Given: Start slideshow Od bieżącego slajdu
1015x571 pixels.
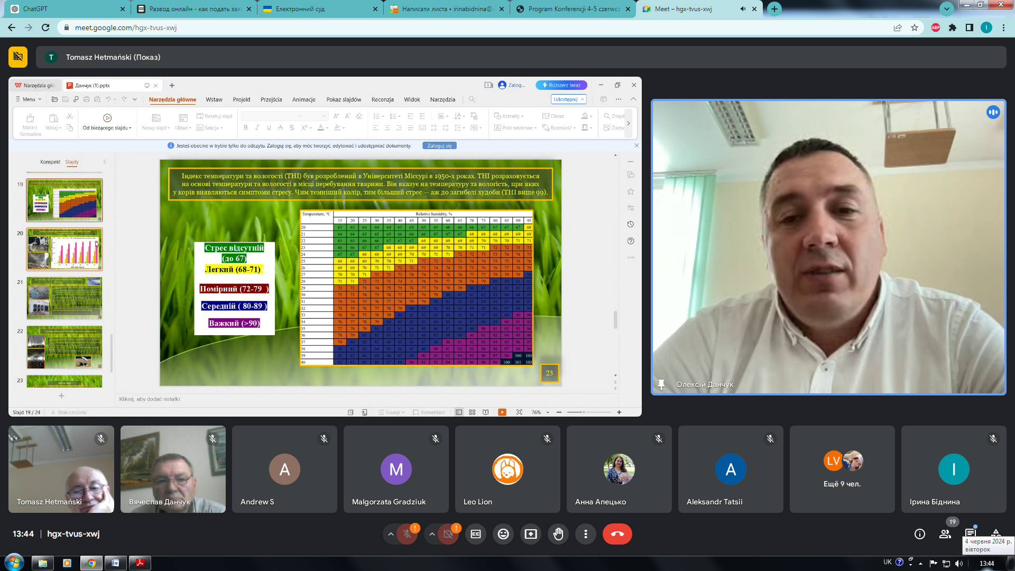Looking at the screenshot, I should (x=107, y=122).
